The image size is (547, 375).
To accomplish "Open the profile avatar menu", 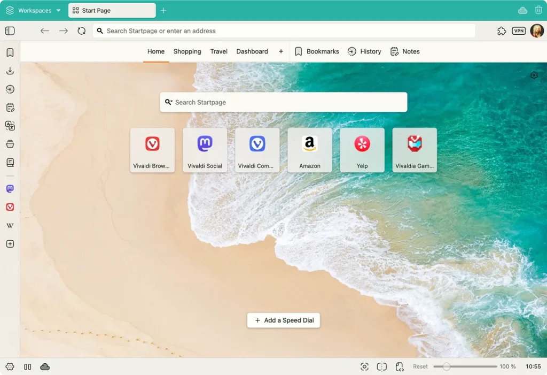I will click(x=536, y=30).
